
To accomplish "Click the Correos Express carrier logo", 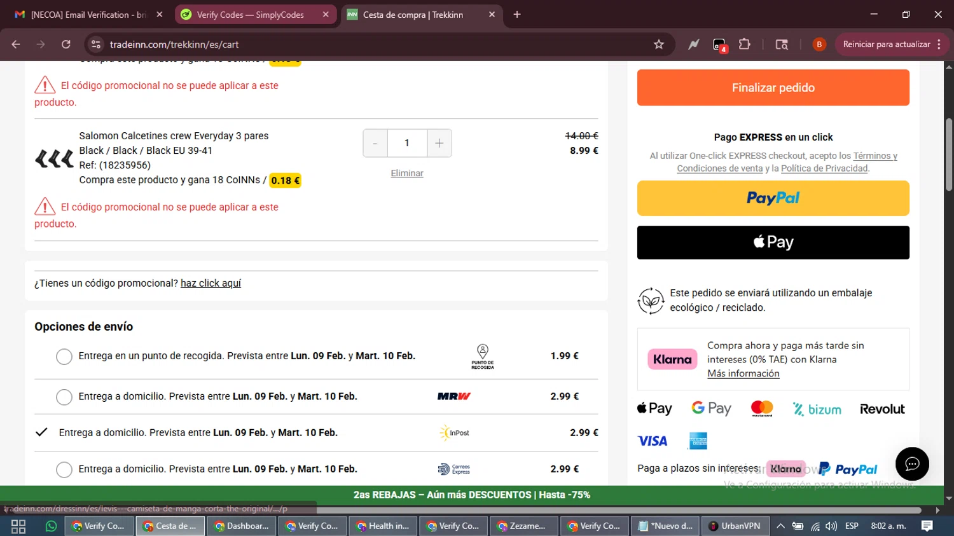I will click(454, 469).
